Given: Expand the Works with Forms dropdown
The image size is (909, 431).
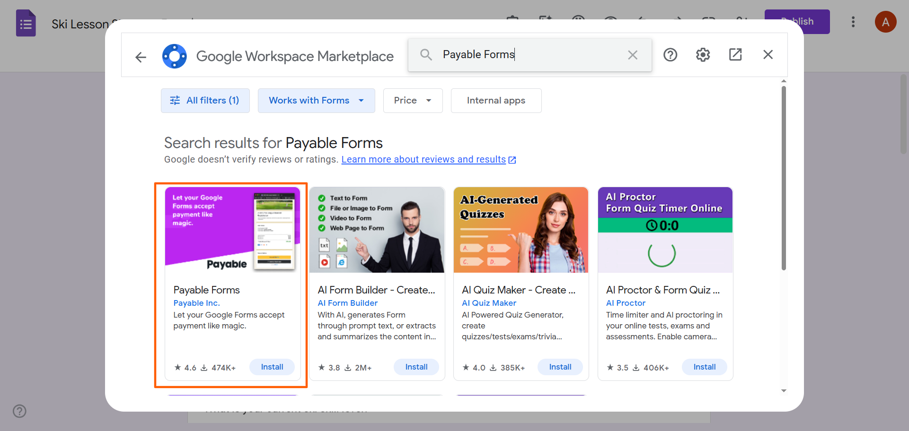Looking at the screenshot, I should click(x=316, y=100).
